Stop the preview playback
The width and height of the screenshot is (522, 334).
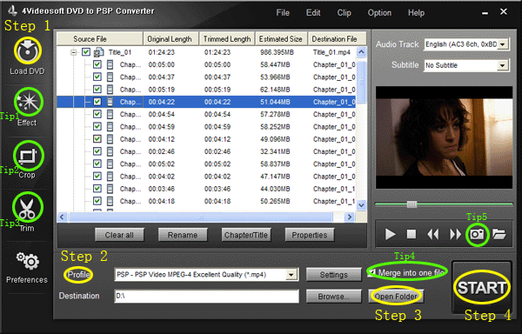[x=412, y=234]
